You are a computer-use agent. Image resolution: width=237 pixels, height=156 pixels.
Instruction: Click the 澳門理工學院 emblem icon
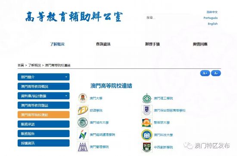pyautogui.click(x=147, y=98)
